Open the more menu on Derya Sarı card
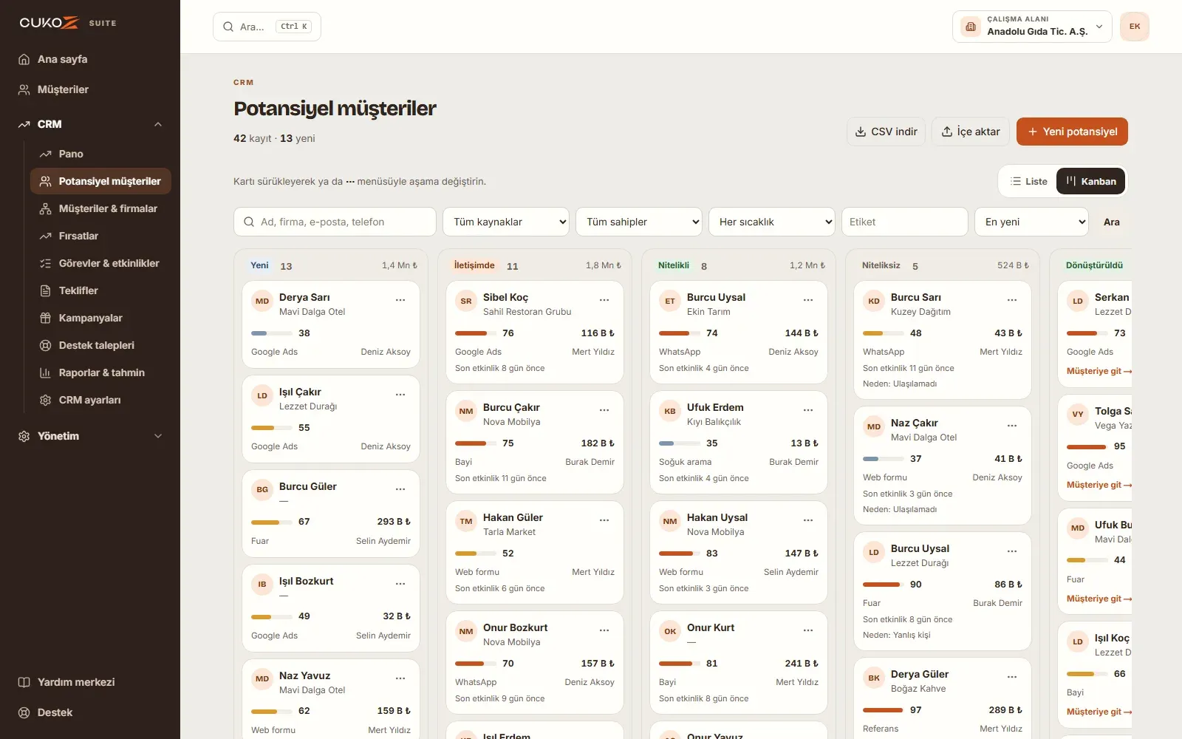Screen dimensions: 1182x739 coord(400,300)
